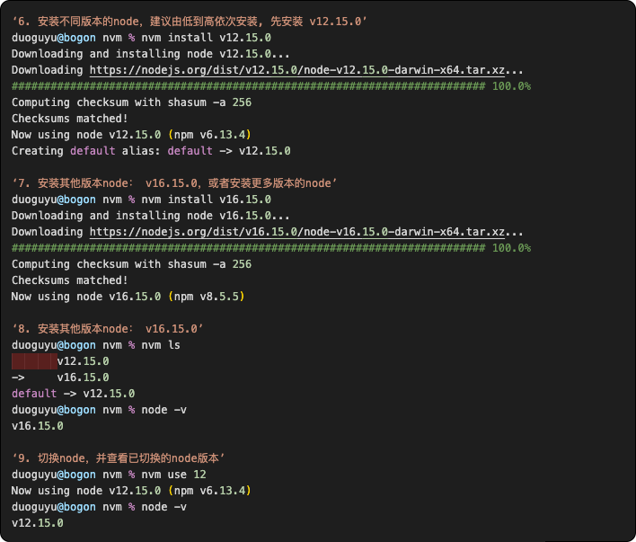Open the node v12.15.0 tarball download link
The image size is (636, 542).
pos(297,70)
